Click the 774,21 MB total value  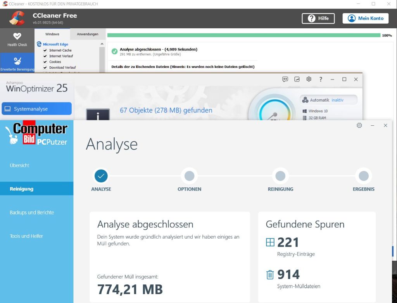[x=130, y=289]
